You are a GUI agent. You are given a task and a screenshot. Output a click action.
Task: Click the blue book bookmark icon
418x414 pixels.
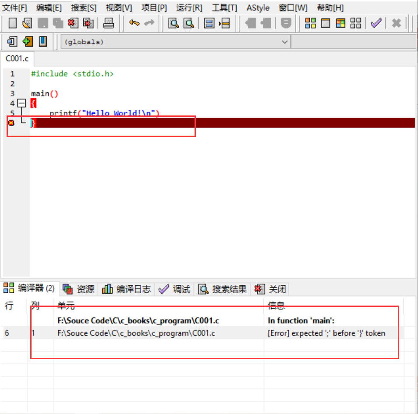click(43, 42)
